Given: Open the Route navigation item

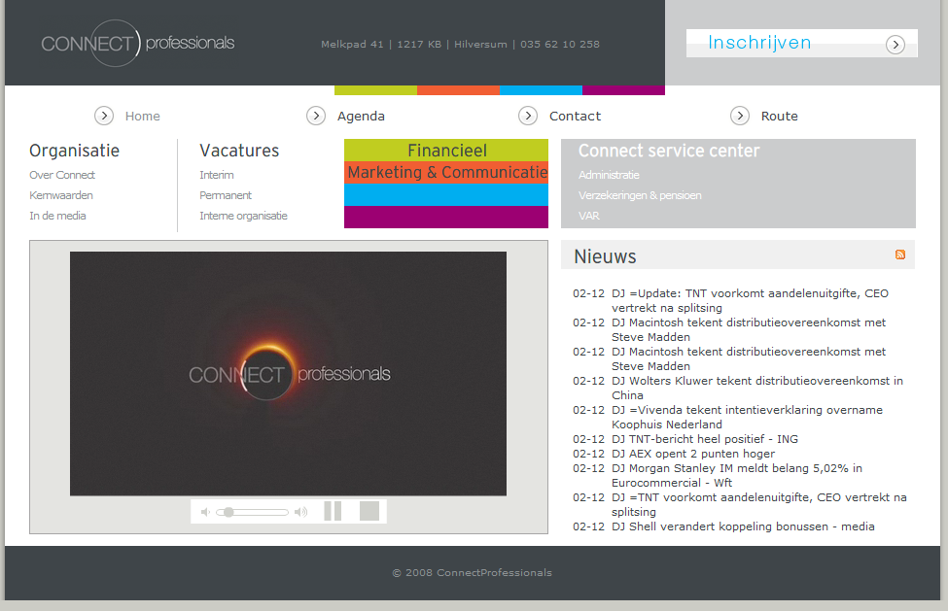Looking at the screenshot, I should [x=780, y=116].
